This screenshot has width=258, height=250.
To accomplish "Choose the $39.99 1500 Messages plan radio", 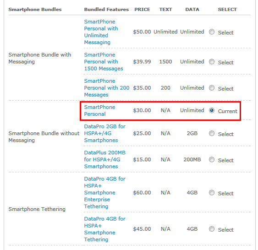I will (212, 62).
